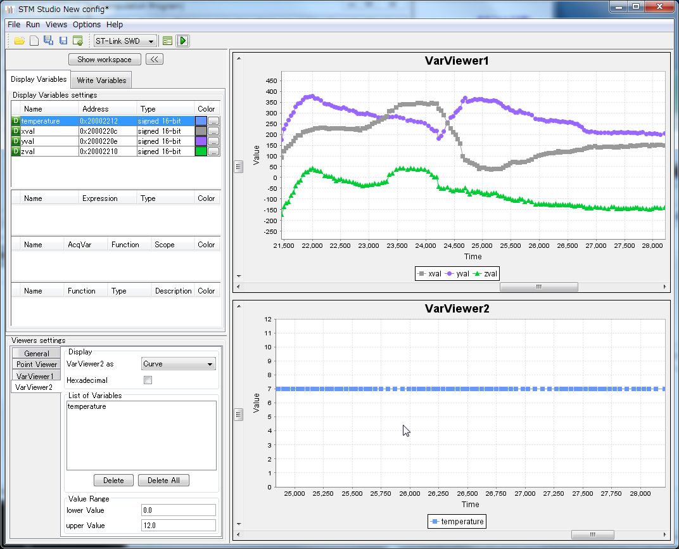The height and width of the screenshot is (549, 679).
Task: Click the import variables window icon
Action: [x=77, y=41]
